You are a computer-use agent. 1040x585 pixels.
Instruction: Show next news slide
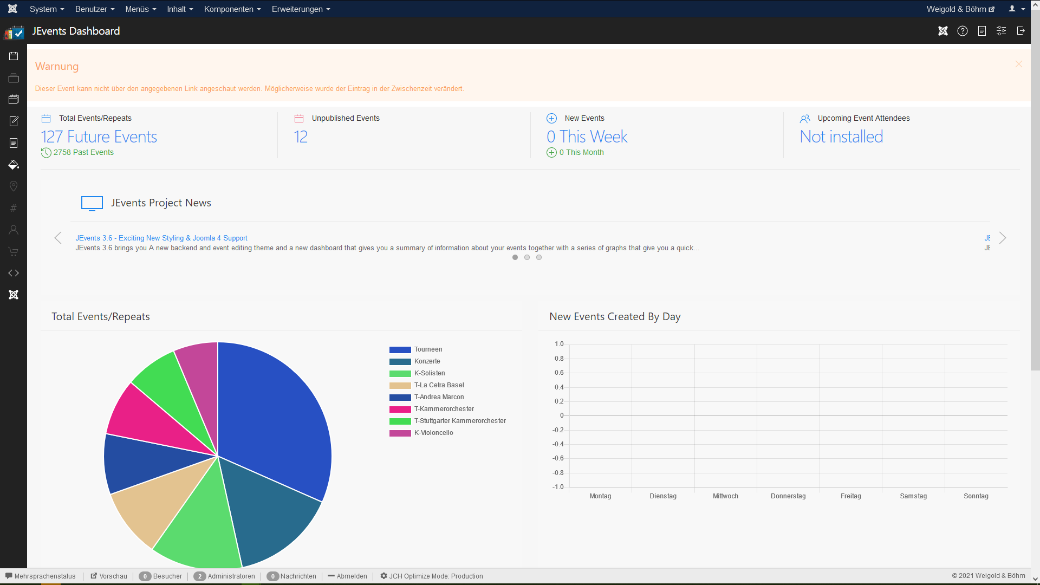pos(1002,238)
